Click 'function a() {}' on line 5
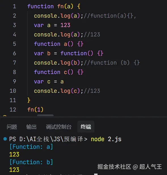The width and height of the screenshot is (167, 175). [x=59, y=44]
